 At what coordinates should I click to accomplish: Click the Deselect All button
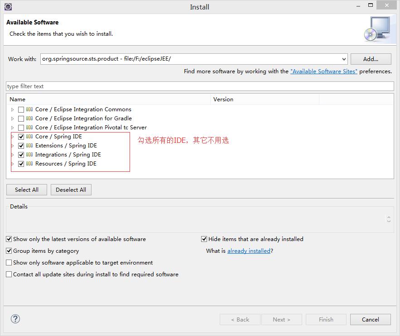pos(71,190)
